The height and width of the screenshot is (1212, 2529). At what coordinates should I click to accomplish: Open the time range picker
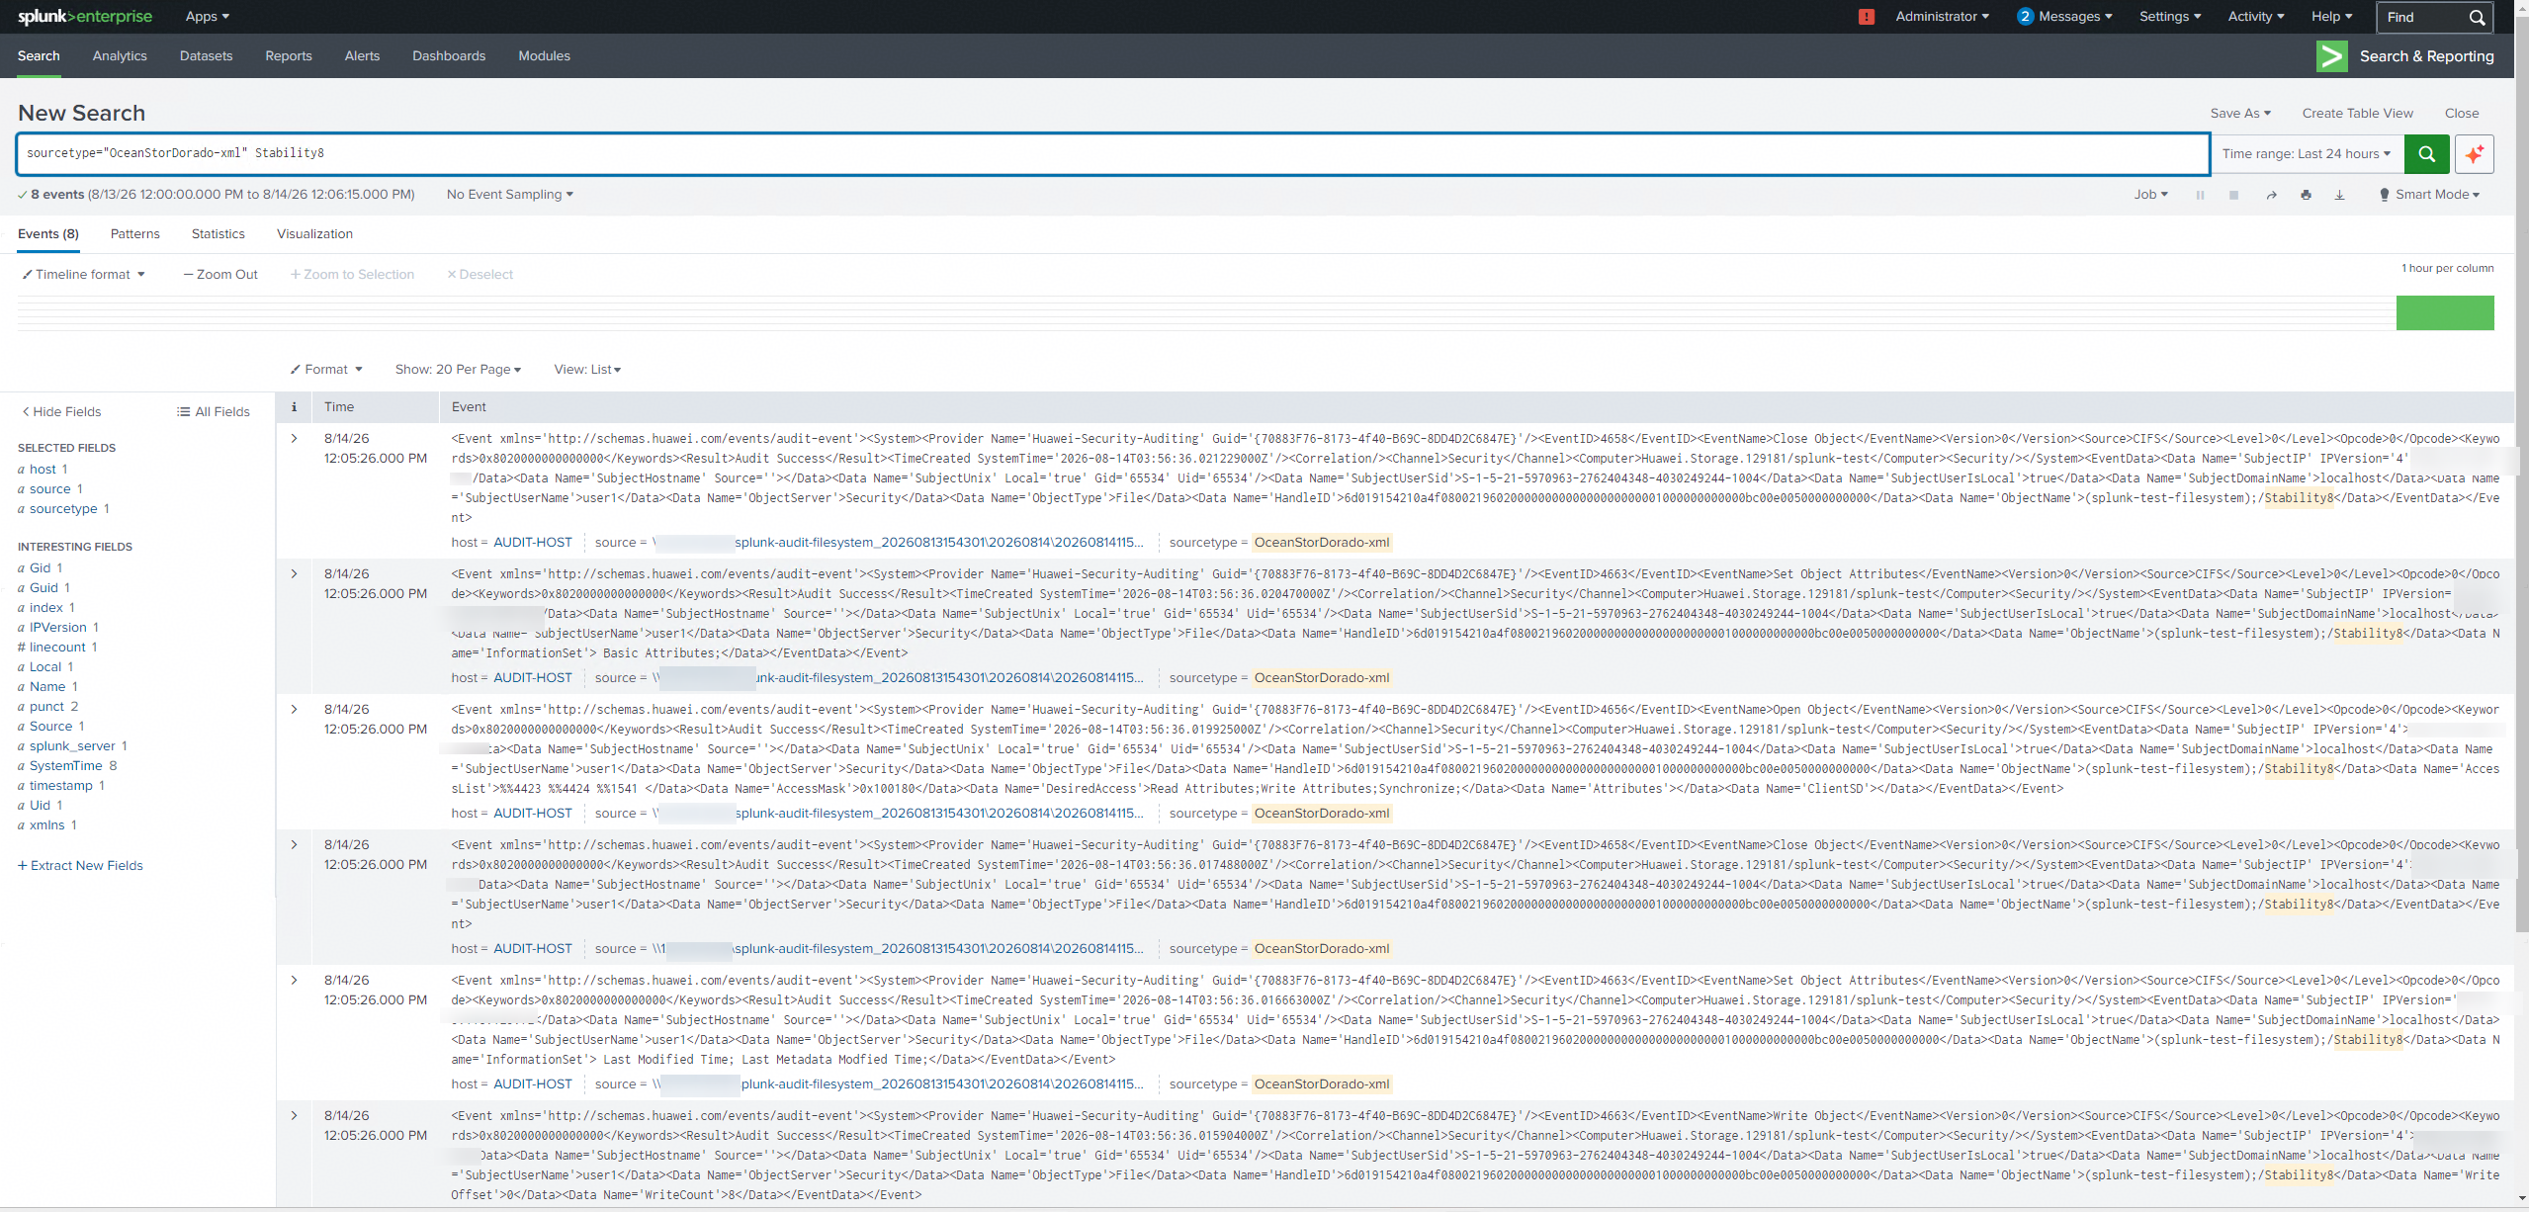(2308, 154)
